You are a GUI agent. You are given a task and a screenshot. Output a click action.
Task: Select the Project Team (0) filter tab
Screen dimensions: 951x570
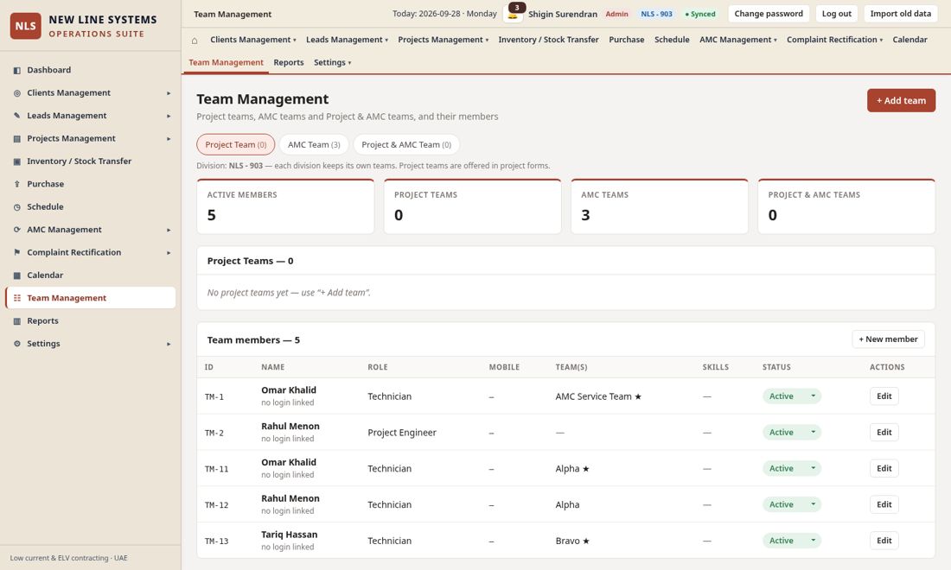pos(236,145)
